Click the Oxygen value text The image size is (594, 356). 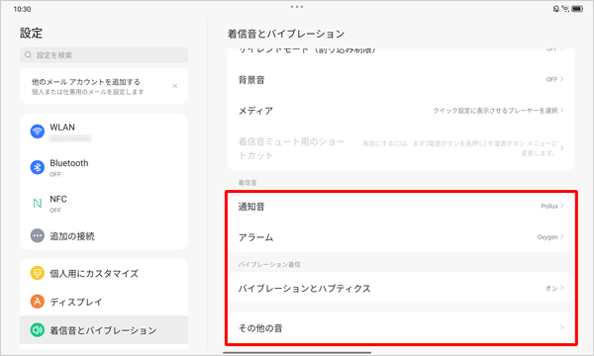tap(547, 237)
